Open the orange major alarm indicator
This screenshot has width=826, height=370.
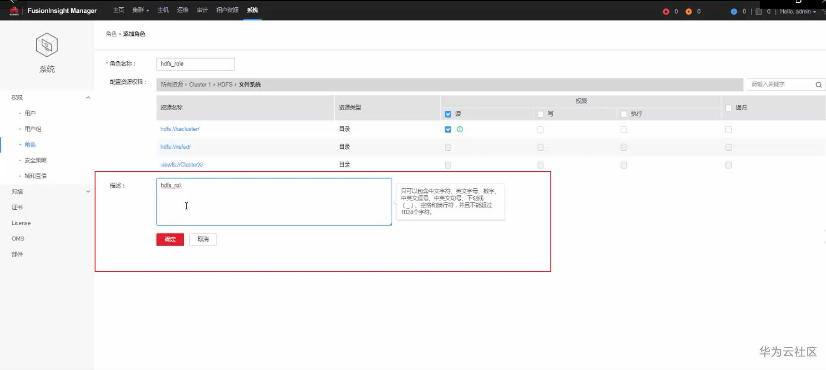[x=689, y=11]
